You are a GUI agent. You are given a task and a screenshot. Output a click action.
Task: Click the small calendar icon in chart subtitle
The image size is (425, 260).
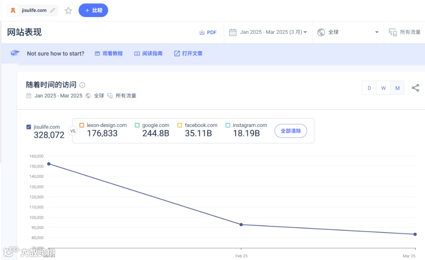tap(28, 96)
